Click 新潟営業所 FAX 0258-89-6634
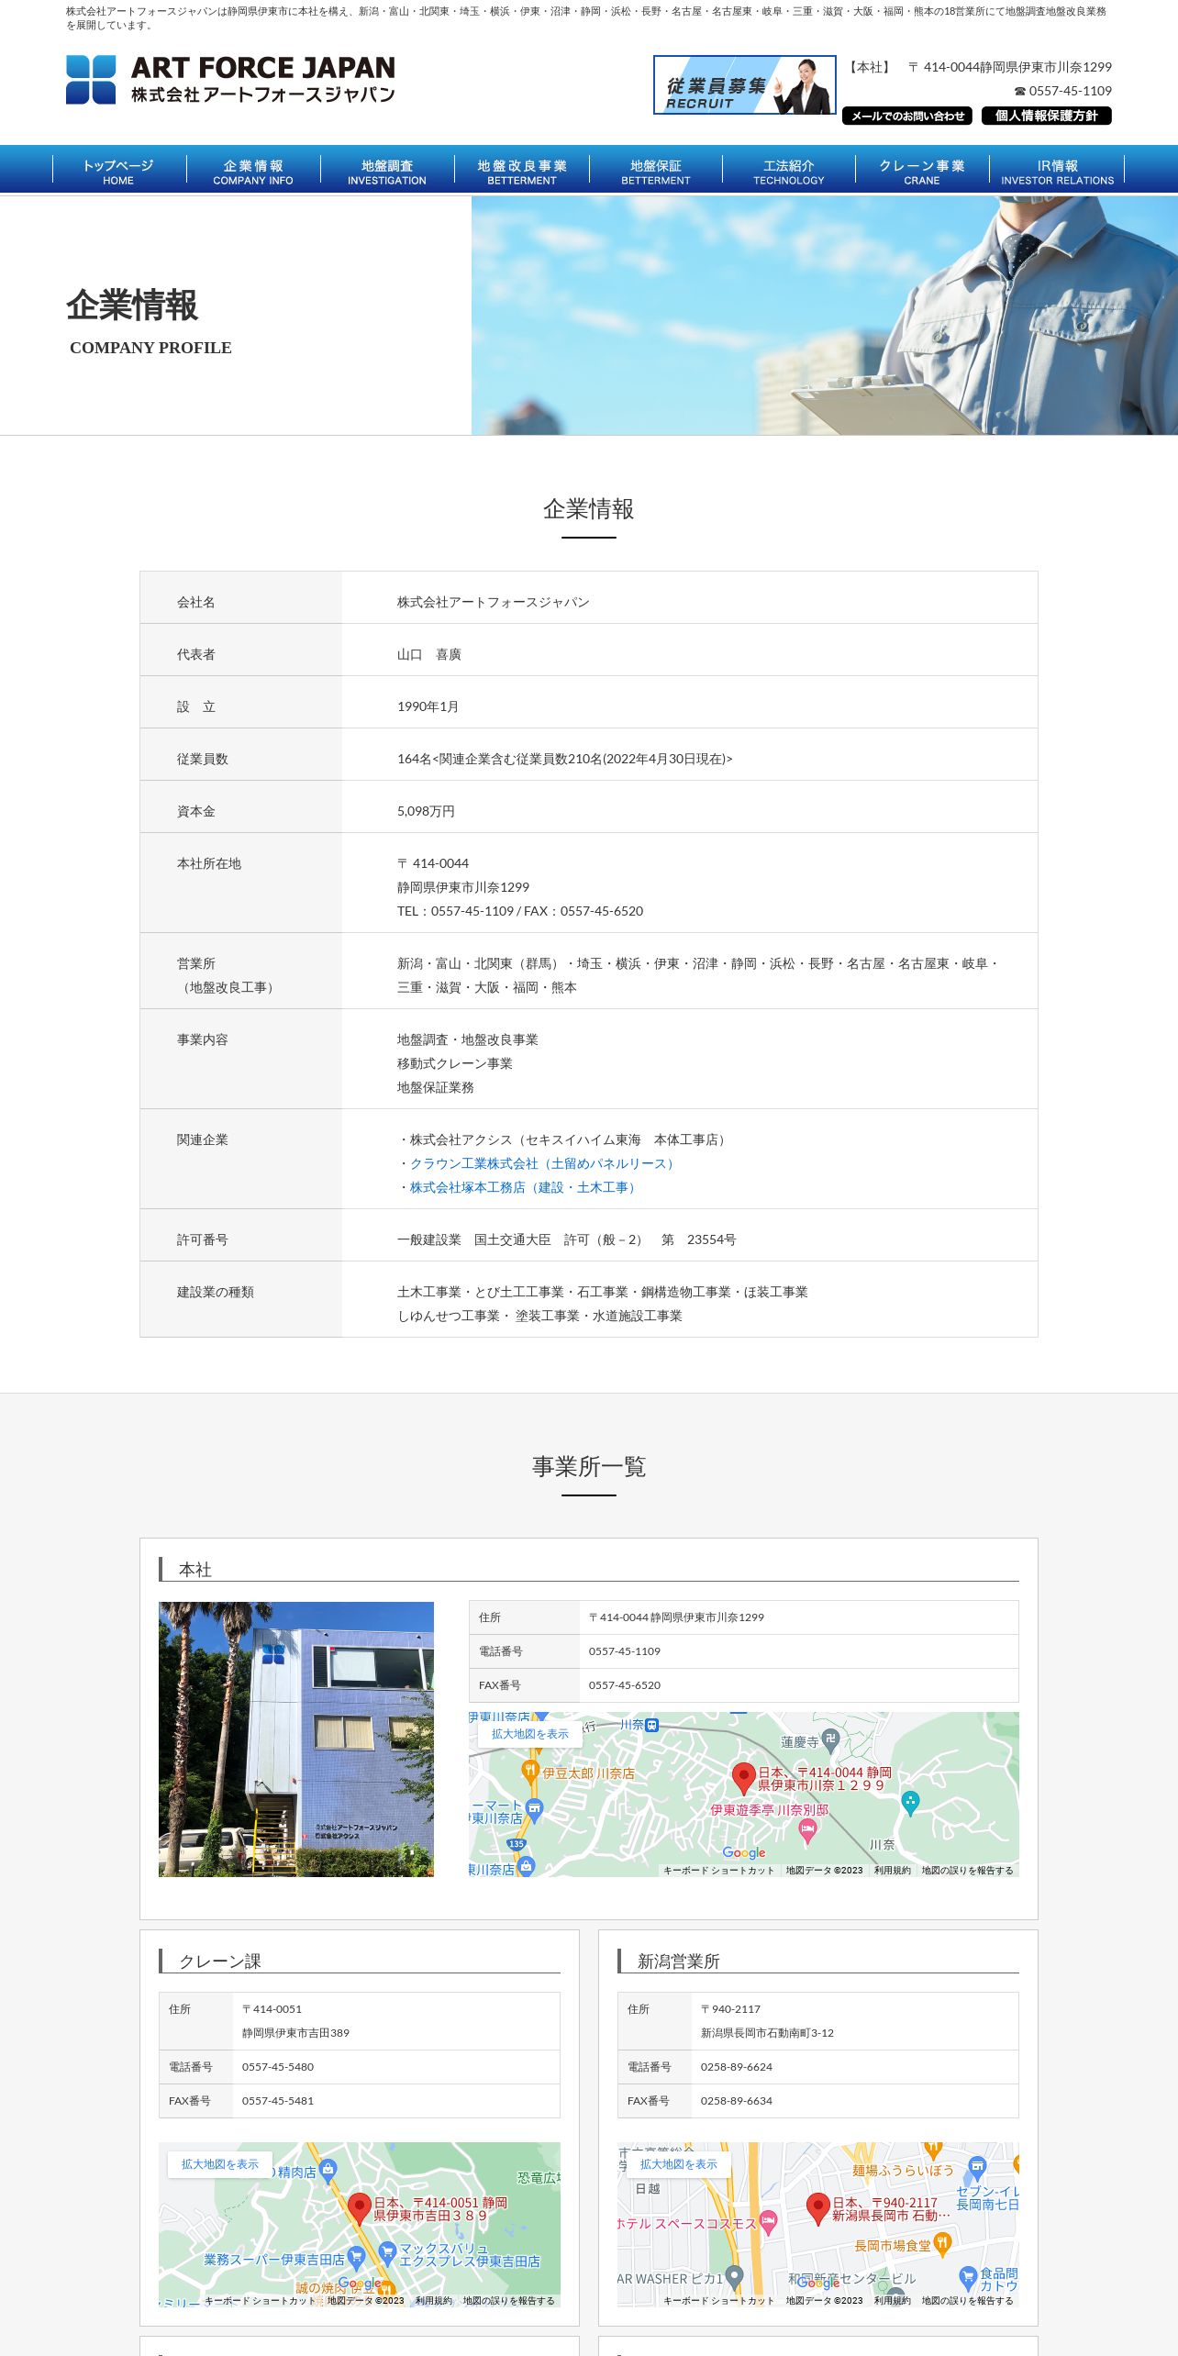 coord(737,2101)
